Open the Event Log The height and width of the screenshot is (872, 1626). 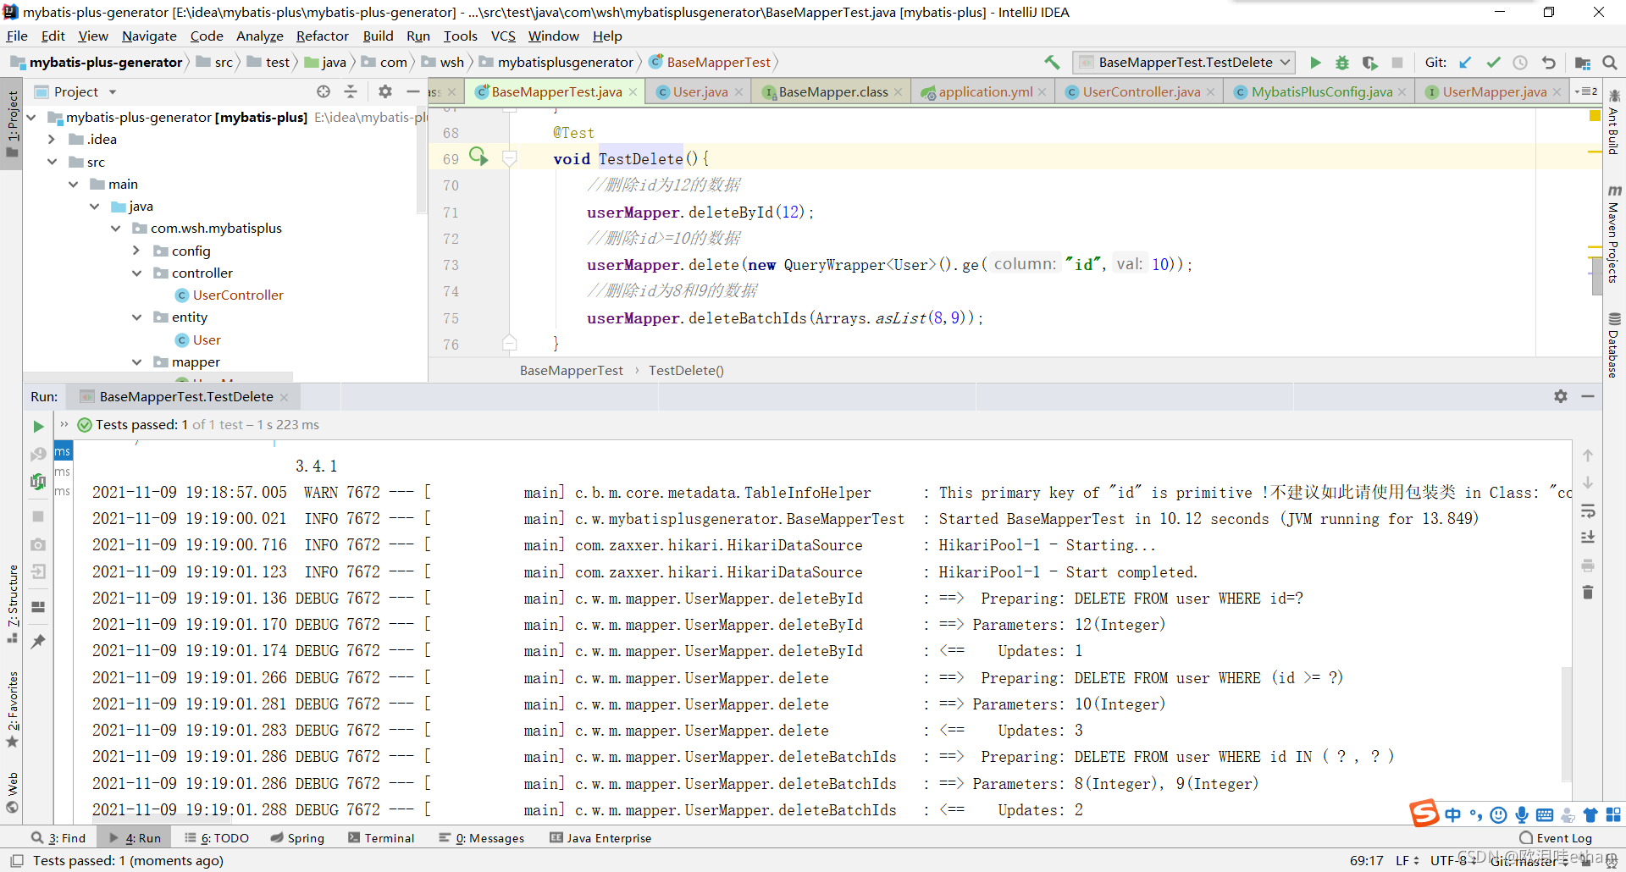pyautogui.click(x=1556, y=838)
